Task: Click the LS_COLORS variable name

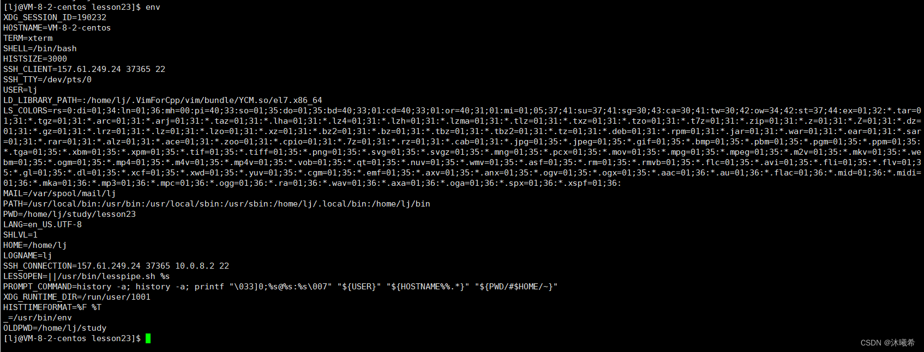Action: coord(25,111)
